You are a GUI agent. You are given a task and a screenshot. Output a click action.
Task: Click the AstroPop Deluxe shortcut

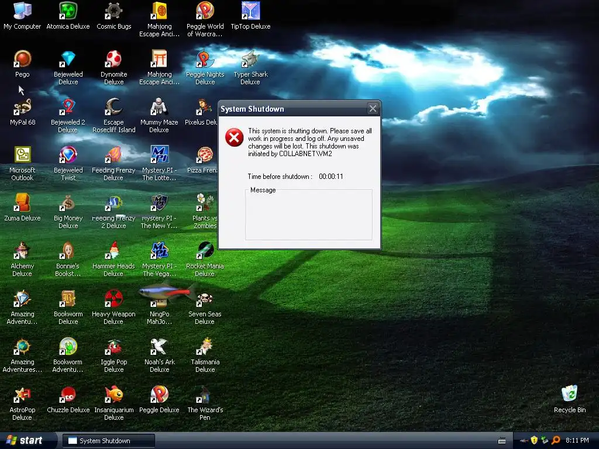(22, 403)
